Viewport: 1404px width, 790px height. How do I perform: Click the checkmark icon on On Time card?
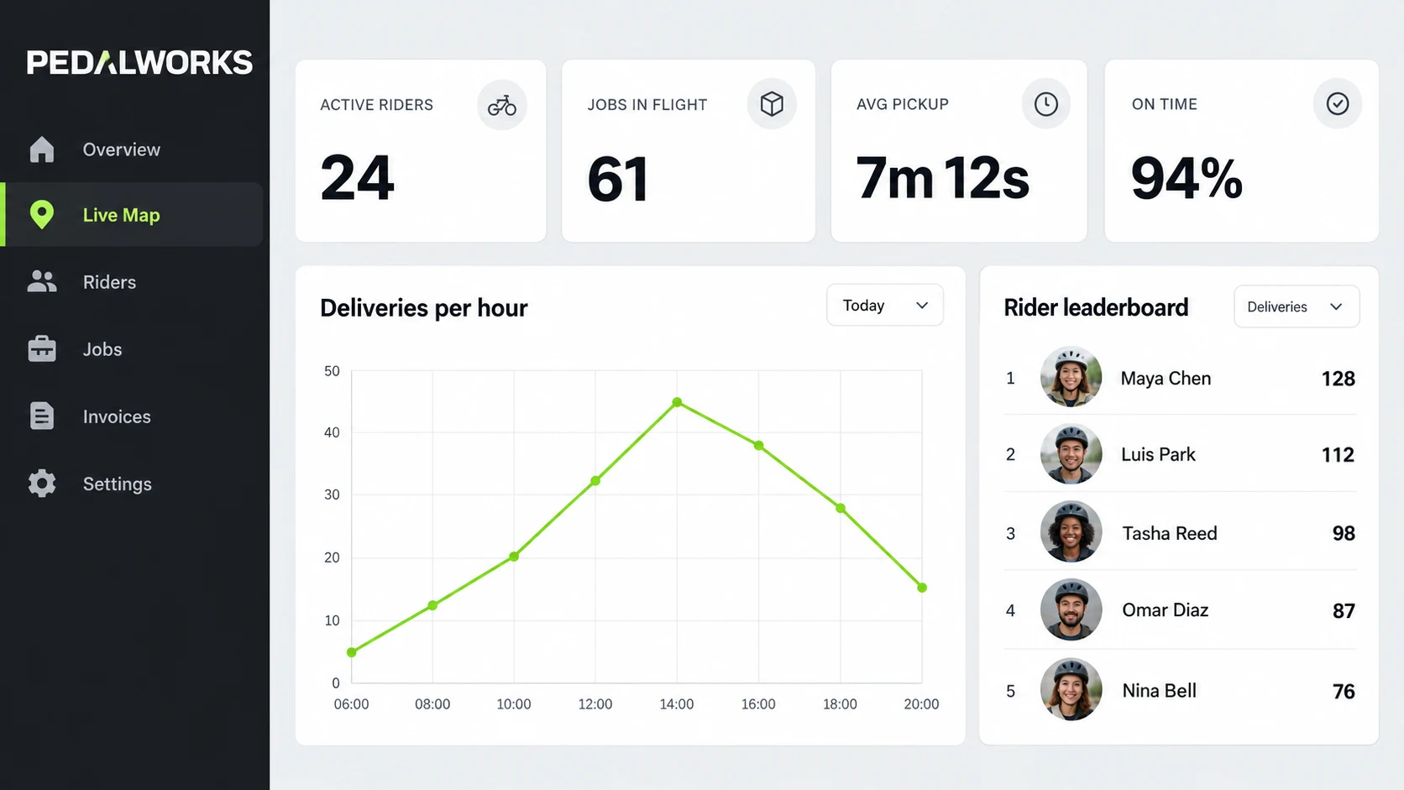1338,103
